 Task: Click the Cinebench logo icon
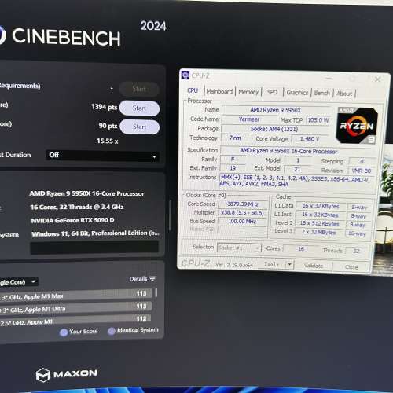click(x=2, y=35)
